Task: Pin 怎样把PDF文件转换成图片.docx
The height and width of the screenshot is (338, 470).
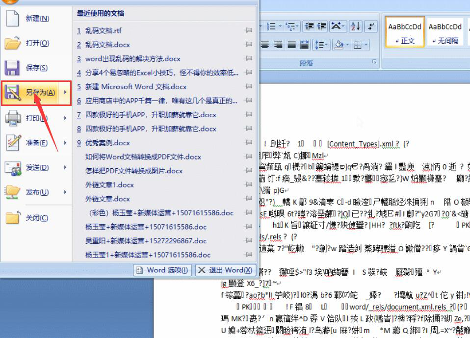Action: click(x=248, y=171)
